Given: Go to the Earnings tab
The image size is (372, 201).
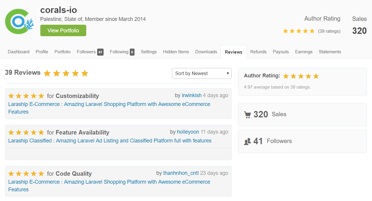Looking at the screenshot, I should coord(304,52).
